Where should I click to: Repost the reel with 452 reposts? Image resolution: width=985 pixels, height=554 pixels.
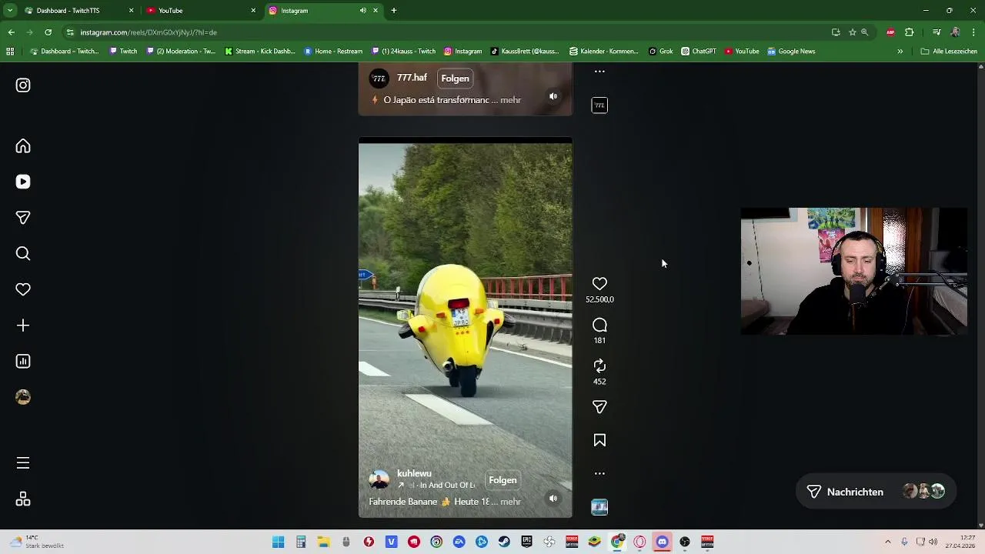coord(599,366)
